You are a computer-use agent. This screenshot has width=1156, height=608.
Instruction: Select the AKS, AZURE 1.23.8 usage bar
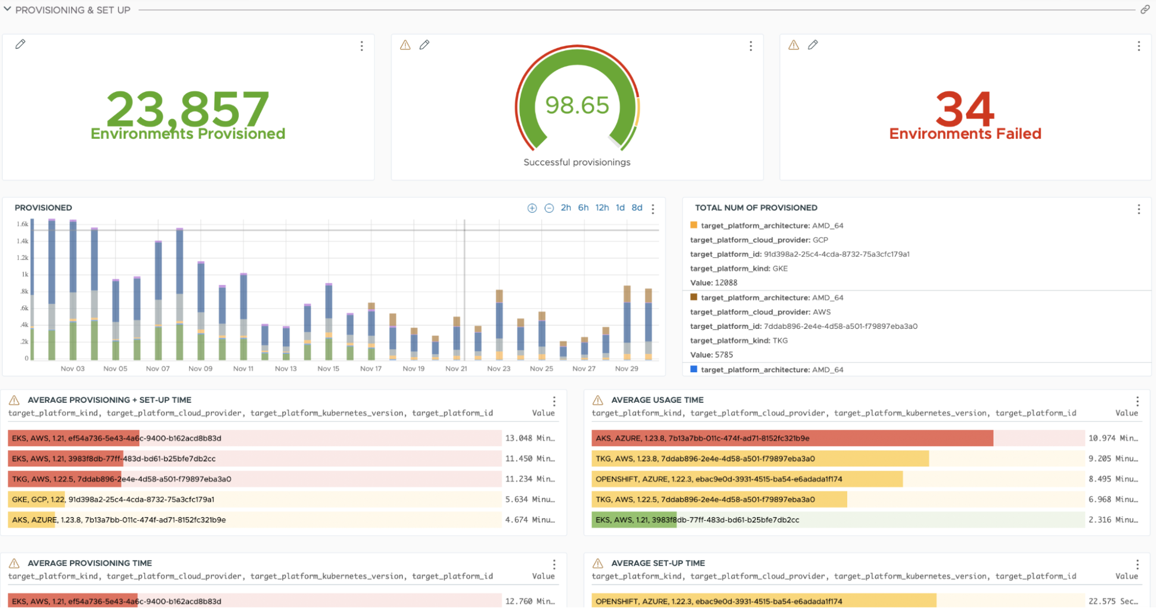(x=792, y=438)
